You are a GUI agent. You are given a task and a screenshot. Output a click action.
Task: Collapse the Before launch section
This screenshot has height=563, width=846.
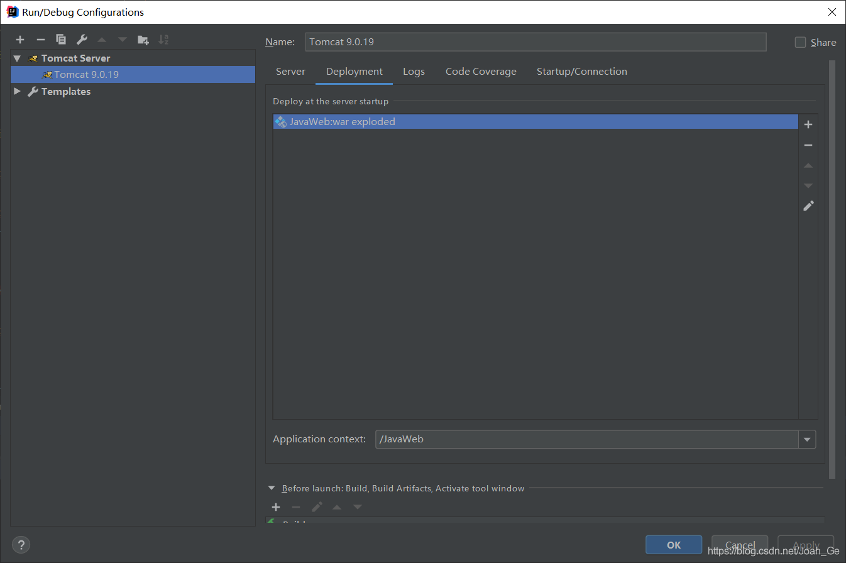click(272, 488)
